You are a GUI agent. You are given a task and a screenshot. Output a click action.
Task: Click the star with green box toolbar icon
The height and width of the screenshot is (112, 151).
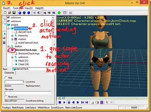coord(49,13)
